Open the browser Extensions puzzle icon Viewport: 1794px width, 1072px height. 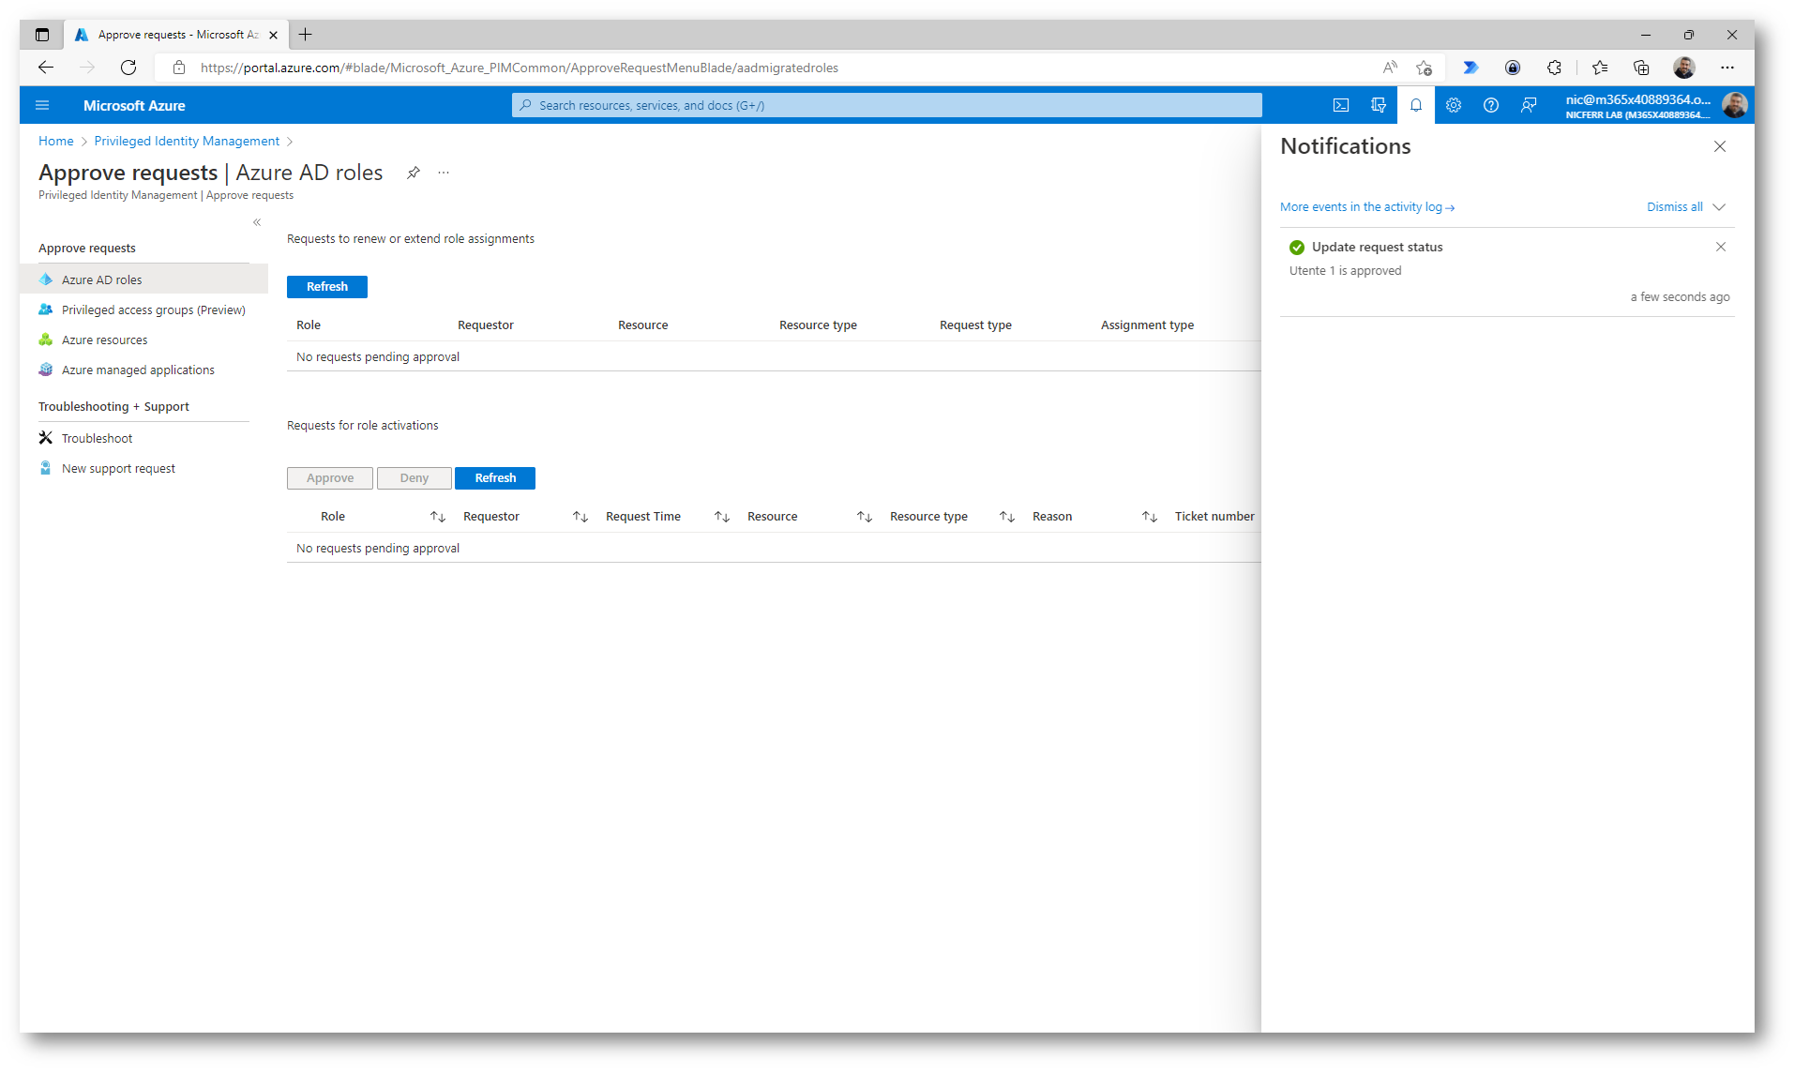tap(1555, 68)
